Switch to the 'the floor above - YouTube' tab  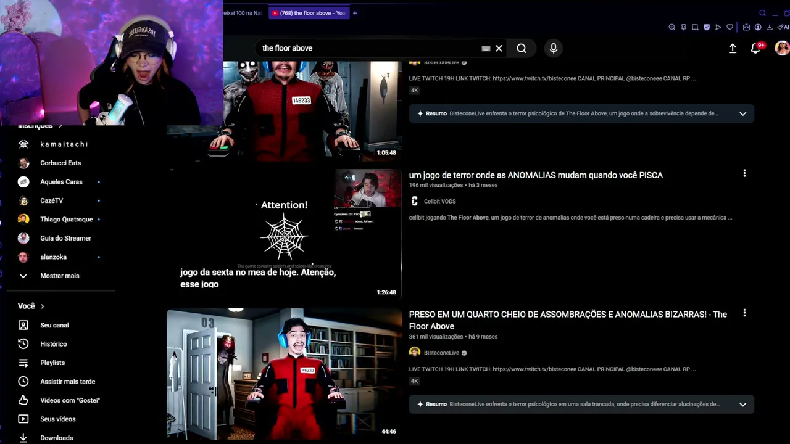(x=308, y=13)
